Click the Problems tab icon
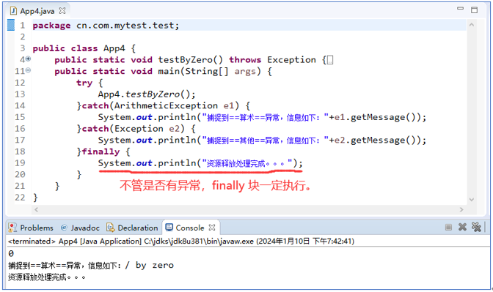Screen dimensions: 493x292 point(12,228)
